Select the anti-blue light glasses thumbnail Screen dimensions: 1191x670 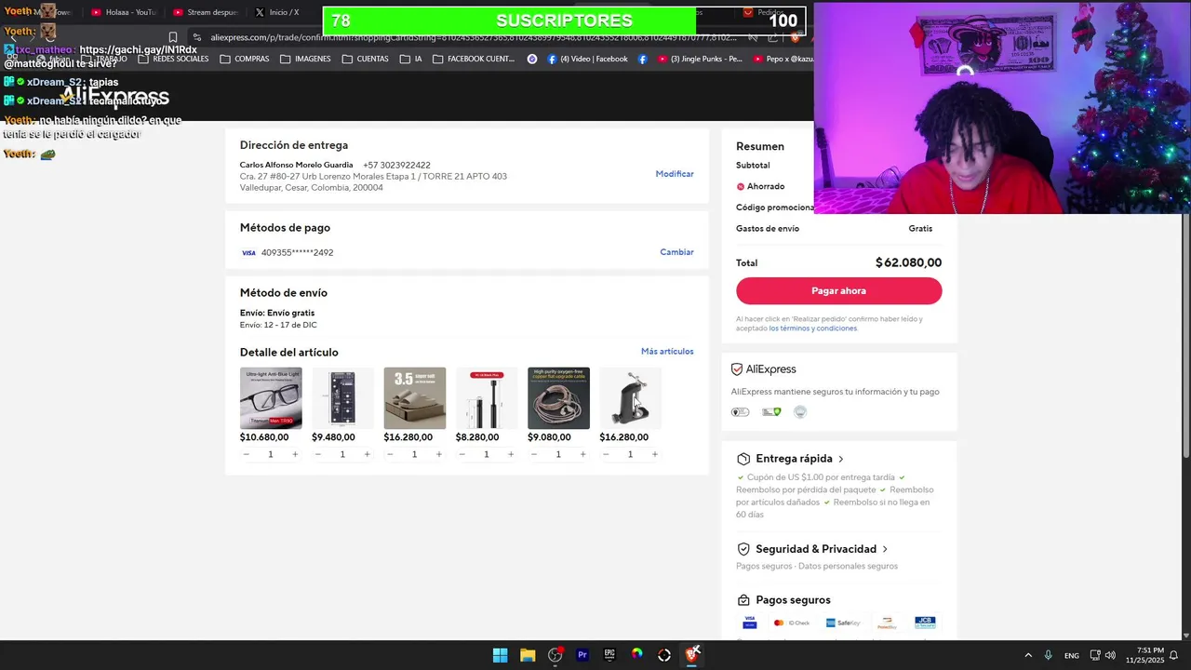click(x=271, y=398)
